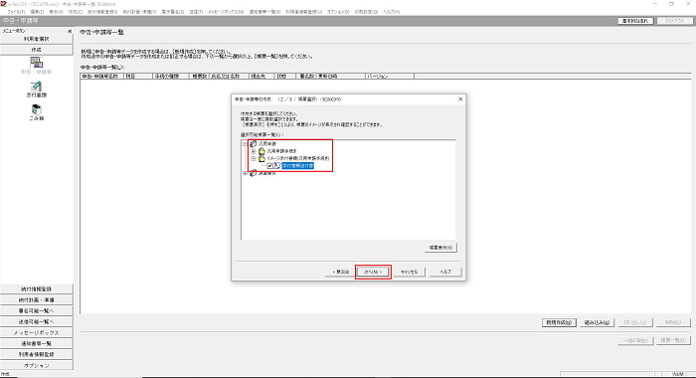Click the 戻る button in dialog
This screenshot has width=696, height=378.
point(340,272)
